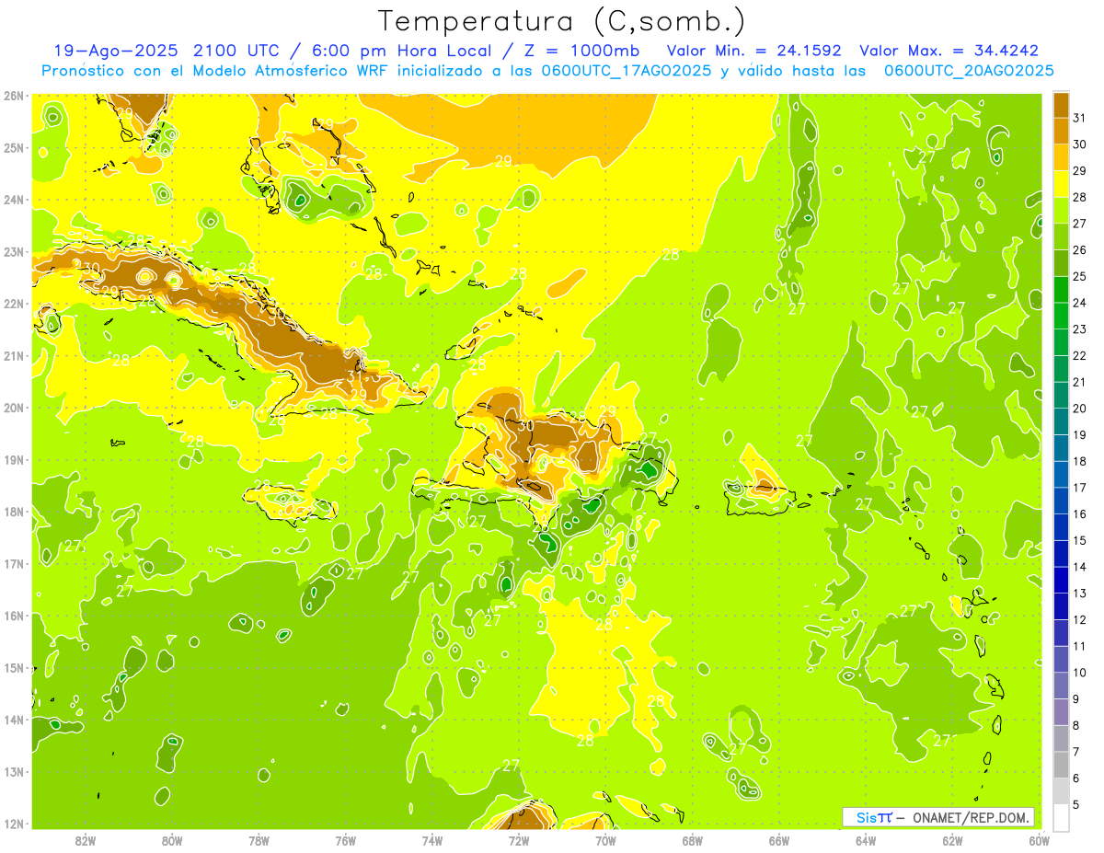Click the "18N" latitude label
The width and height of the screenshot is (1104, 853).
point(14,512)
